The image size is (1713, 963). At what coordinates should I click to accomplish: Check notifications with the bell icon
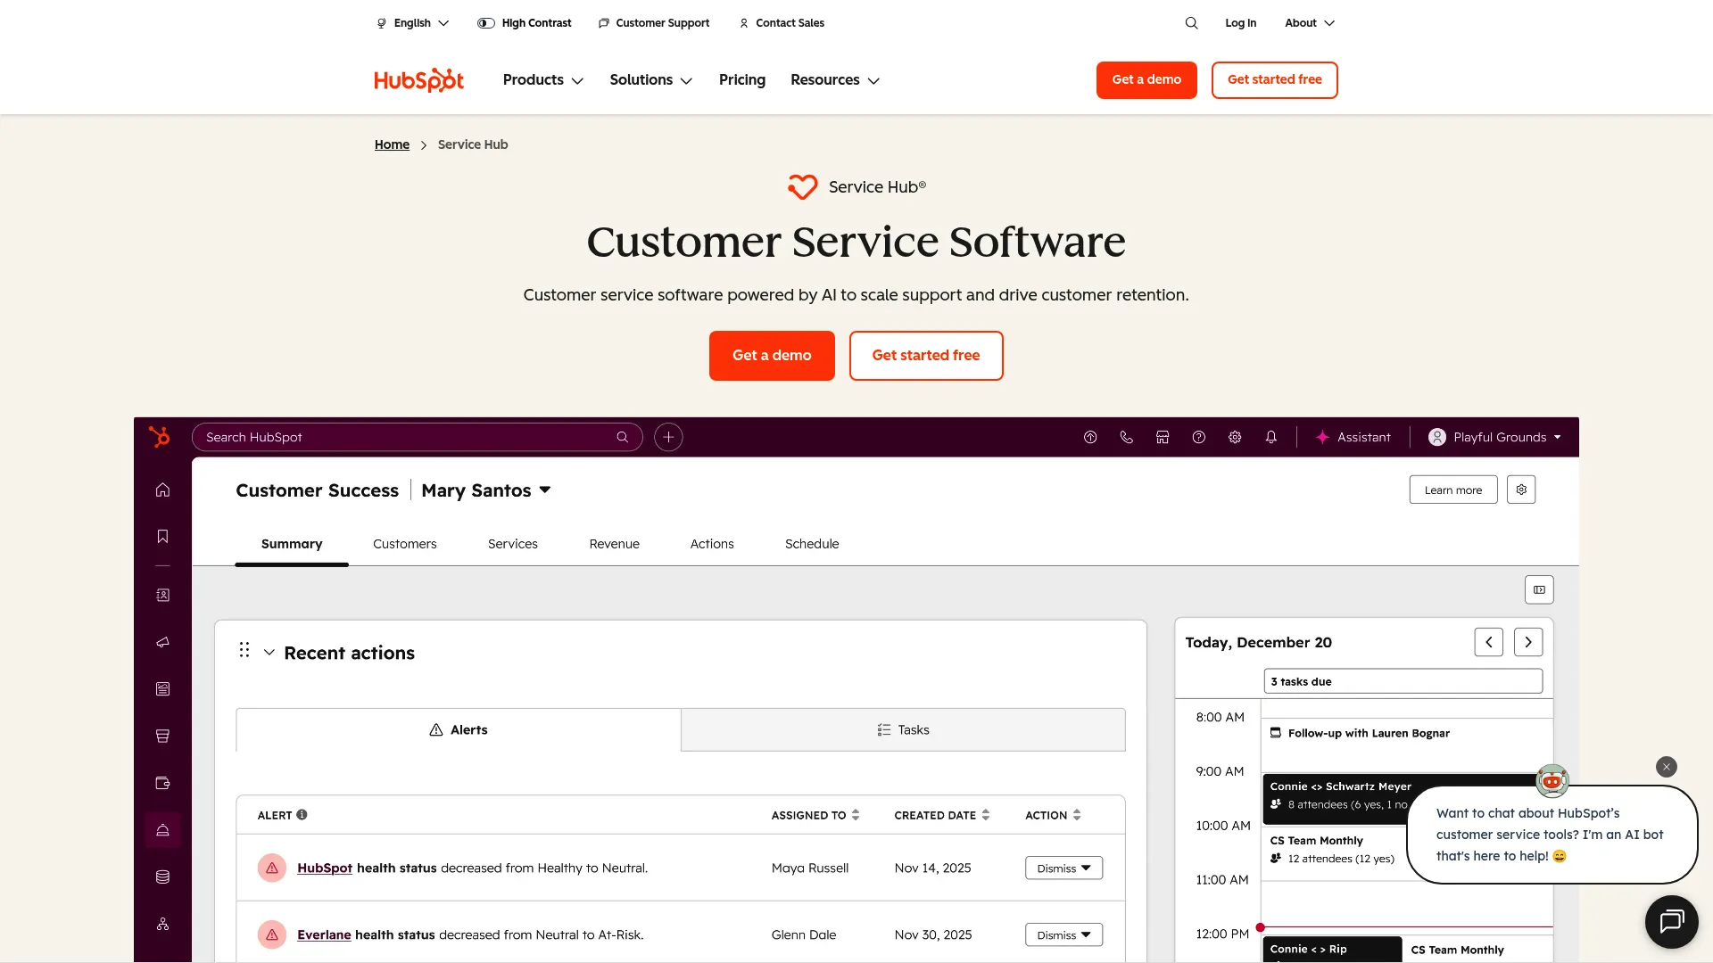pyautogui.click(x=1271, y=437)
